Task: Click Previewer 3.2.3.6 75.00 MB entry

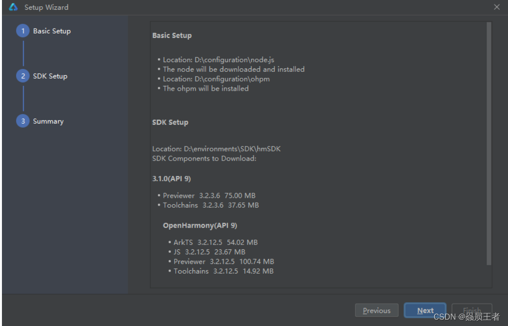Action: (209, 196)
